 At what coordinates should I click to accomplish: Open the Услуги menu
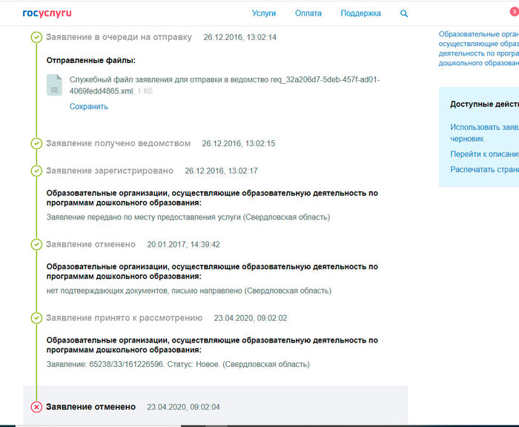pos(264,13)
